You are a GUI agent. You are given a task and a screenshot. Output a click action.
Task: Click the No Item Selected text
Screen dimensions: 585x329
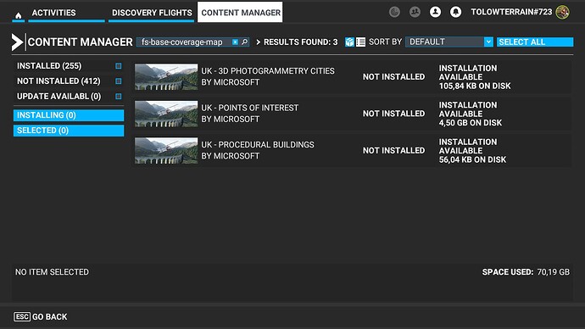coord(52,272)
